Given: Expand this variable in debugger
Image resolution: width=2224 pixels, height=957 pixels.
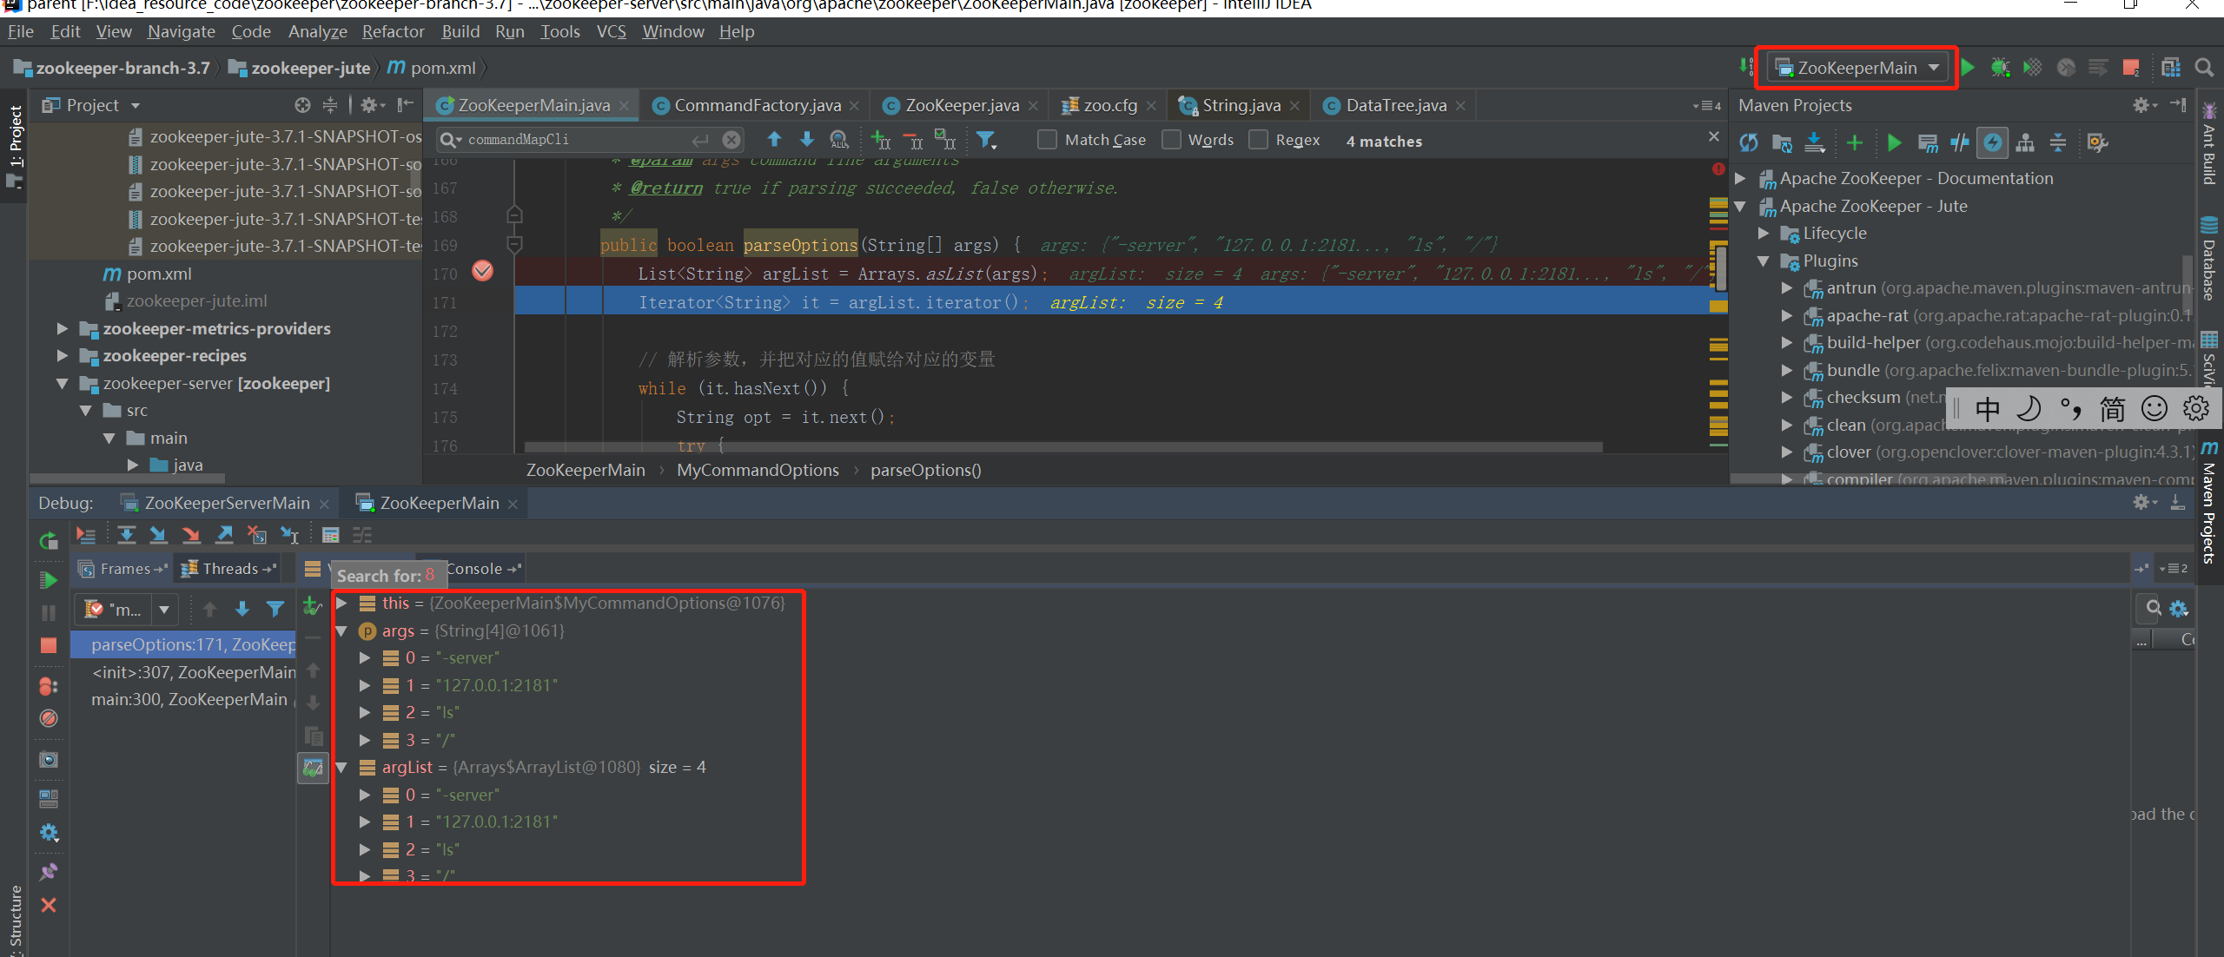Looking at the screenshot, I should (x=341, y=603).
